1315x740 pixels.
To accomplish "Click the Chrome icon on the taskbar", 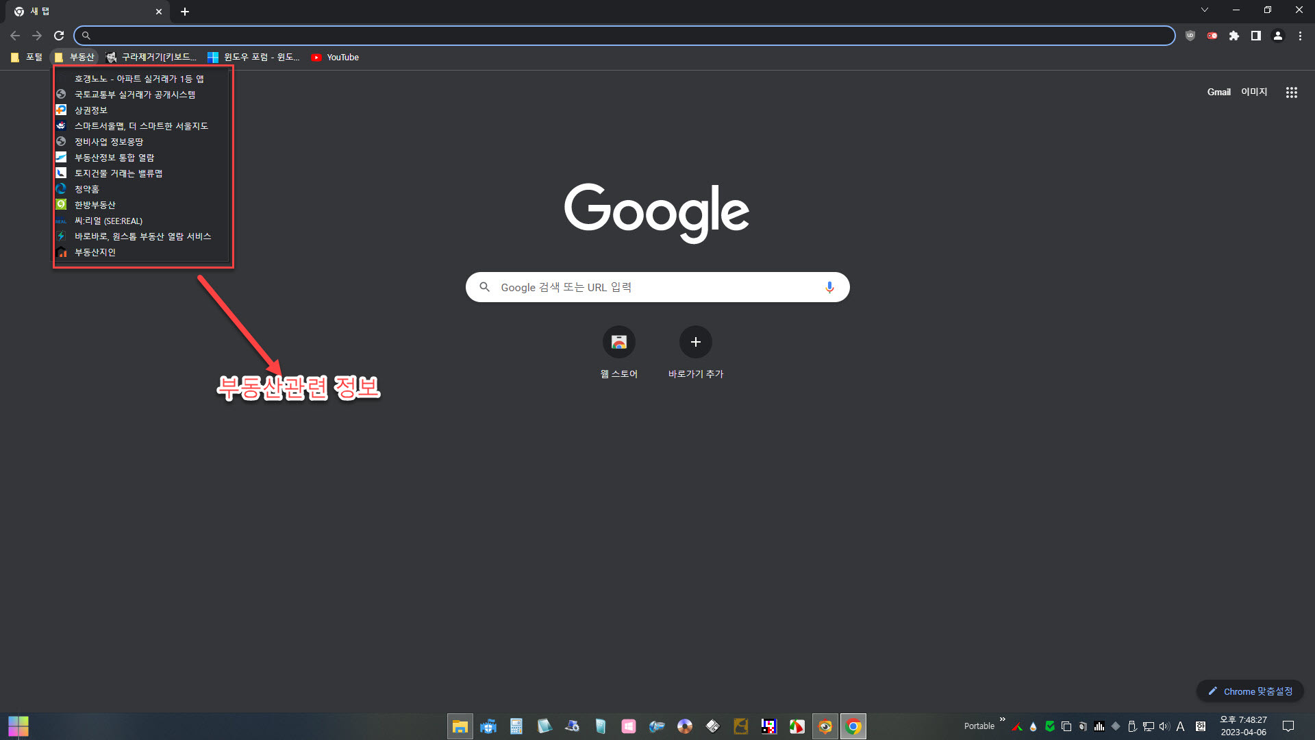I will (x=853, y=726).
